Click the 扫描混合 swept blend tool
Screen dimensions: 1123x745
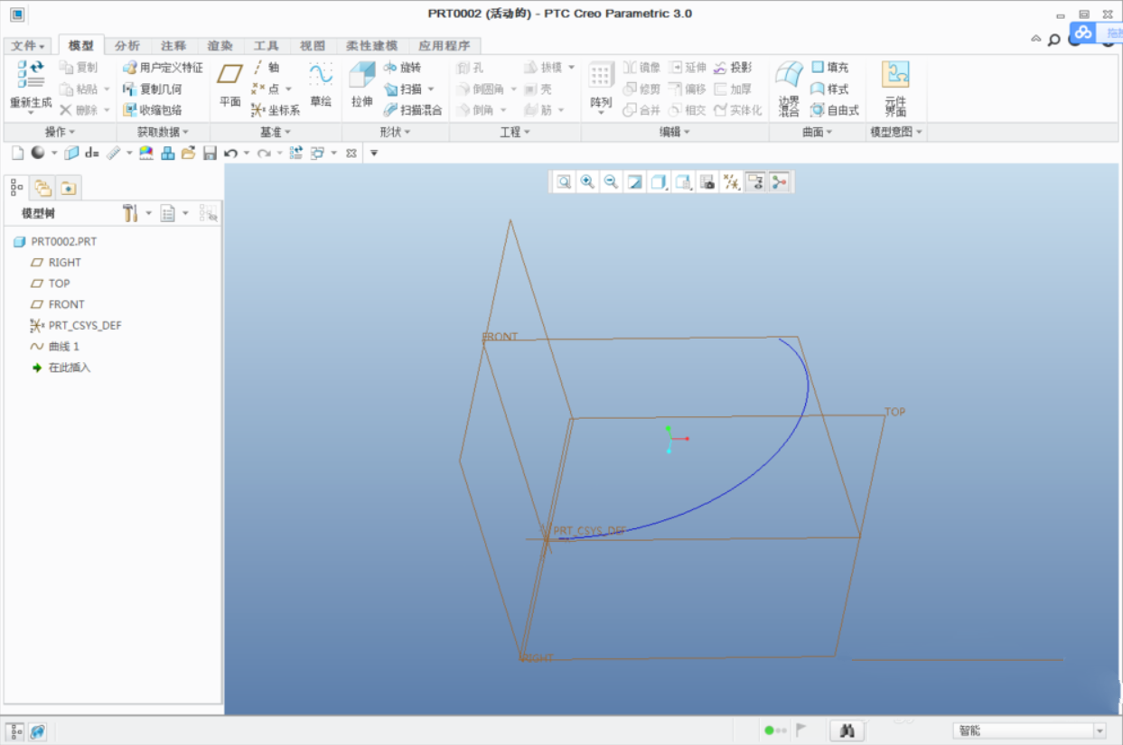(413, 110)
